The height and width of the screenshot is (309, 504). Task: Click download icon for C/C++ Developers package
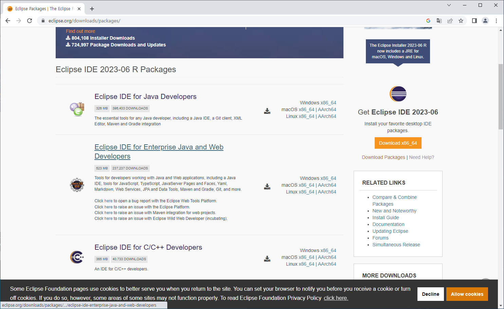coord(267,259)
